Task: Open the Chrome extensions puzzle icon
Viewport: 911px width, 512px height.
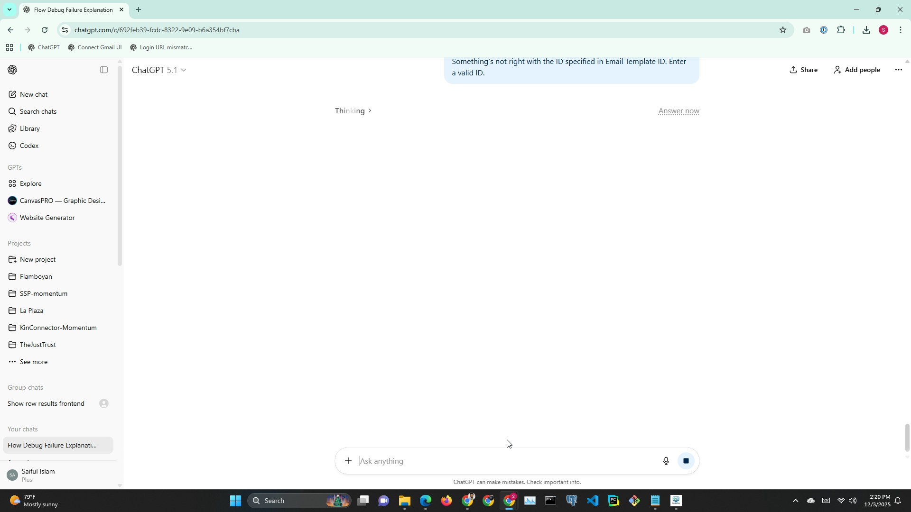Action: tap(841, 30)
